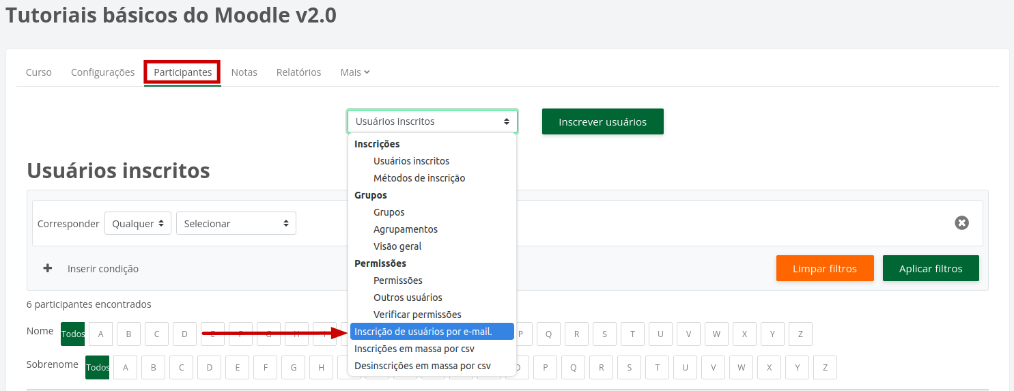Screen dimensions: 1014x391
Task: Filter Nome by letter T
Action: [633, 334]
